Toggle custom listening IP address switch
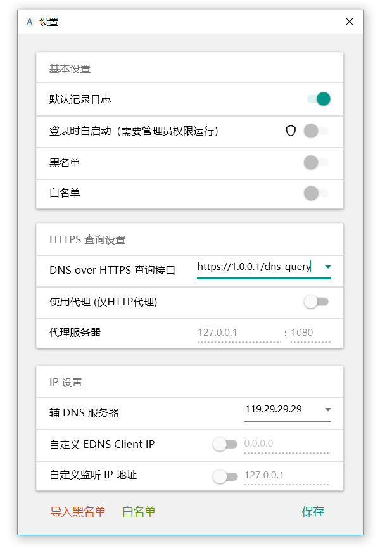This screenshot has width=380, height=548. 225,476
